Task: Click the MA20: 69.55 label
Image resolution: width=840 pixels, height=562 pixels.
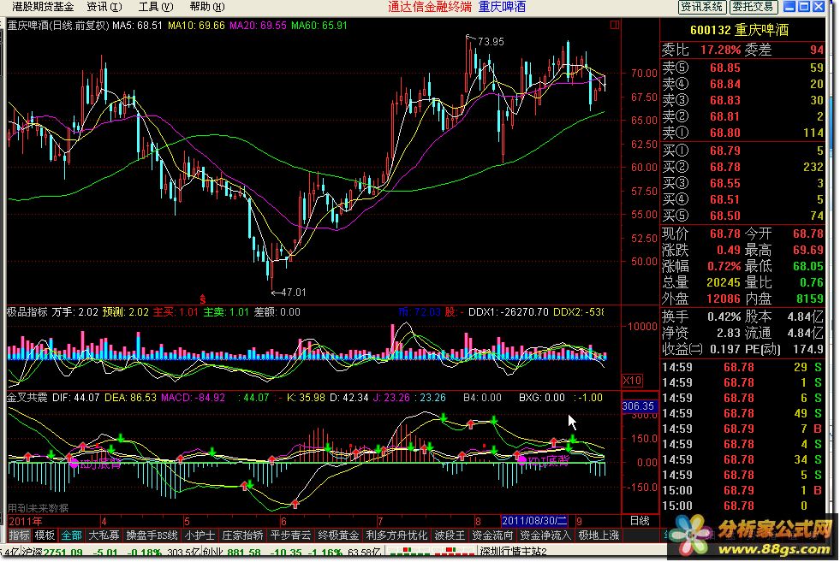Action: point(258,25)
